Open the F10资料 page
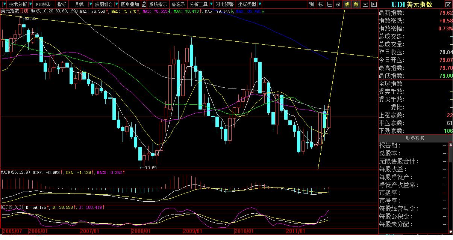The height and width of the screenshot is (240, 453). [x=44, y=4]
